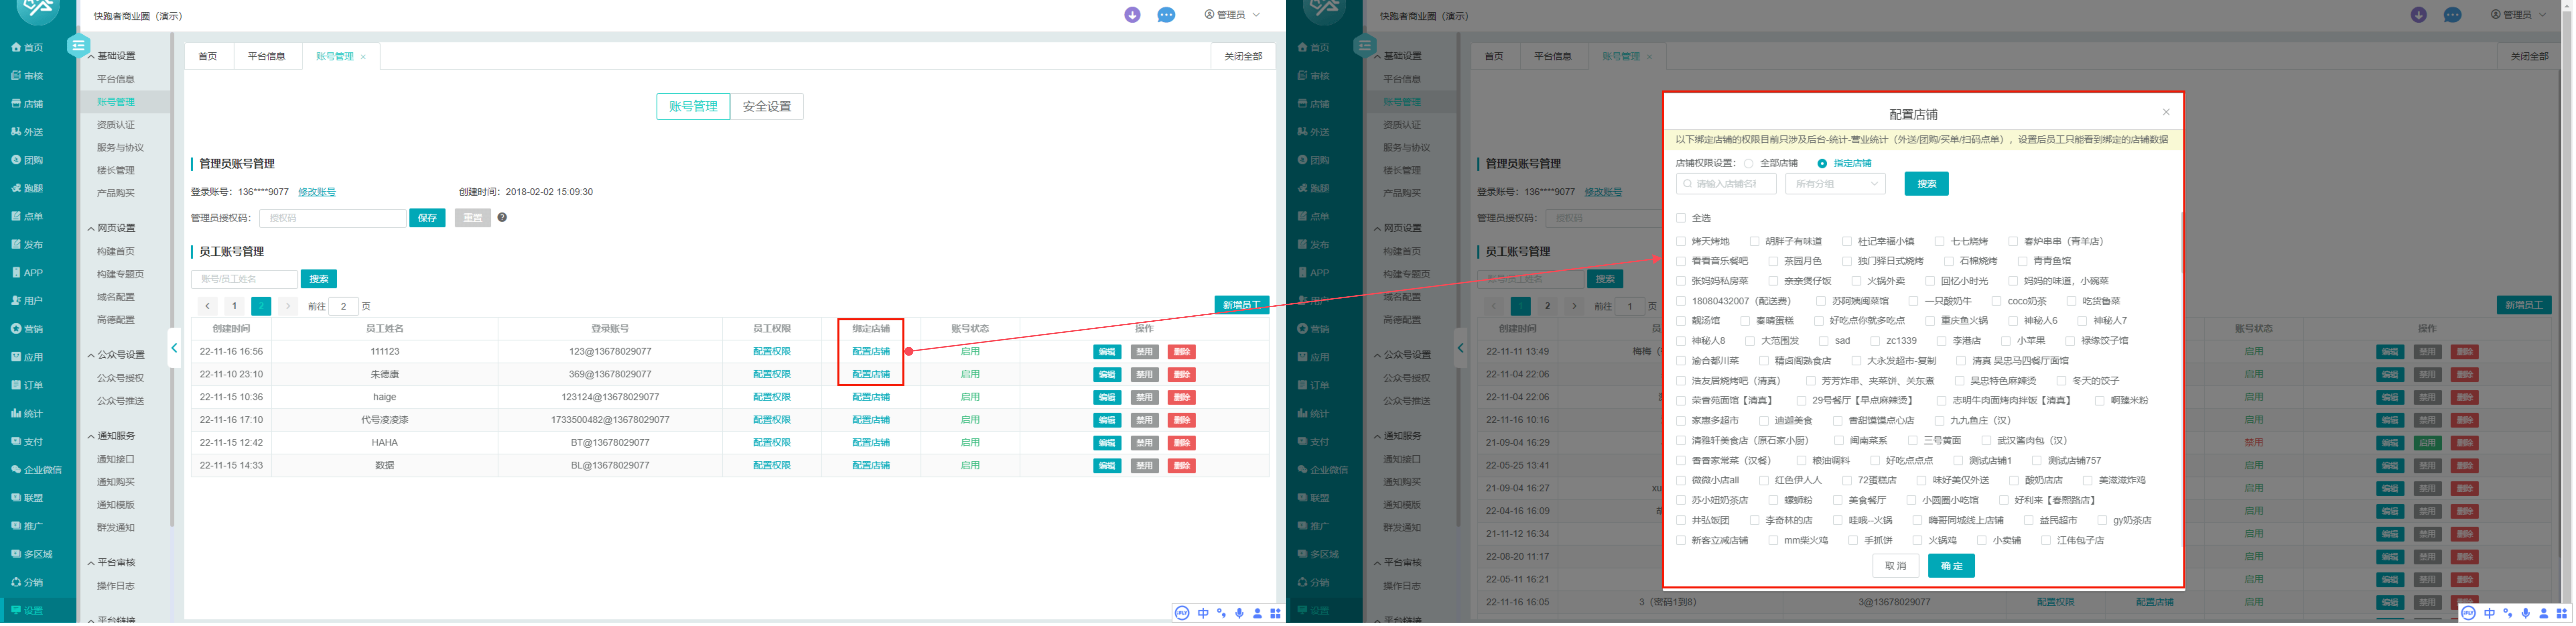This screenshot has width=2576, height=626.
Task: Click the store name search field in the dialog
Action: [x=1726, y=184]
